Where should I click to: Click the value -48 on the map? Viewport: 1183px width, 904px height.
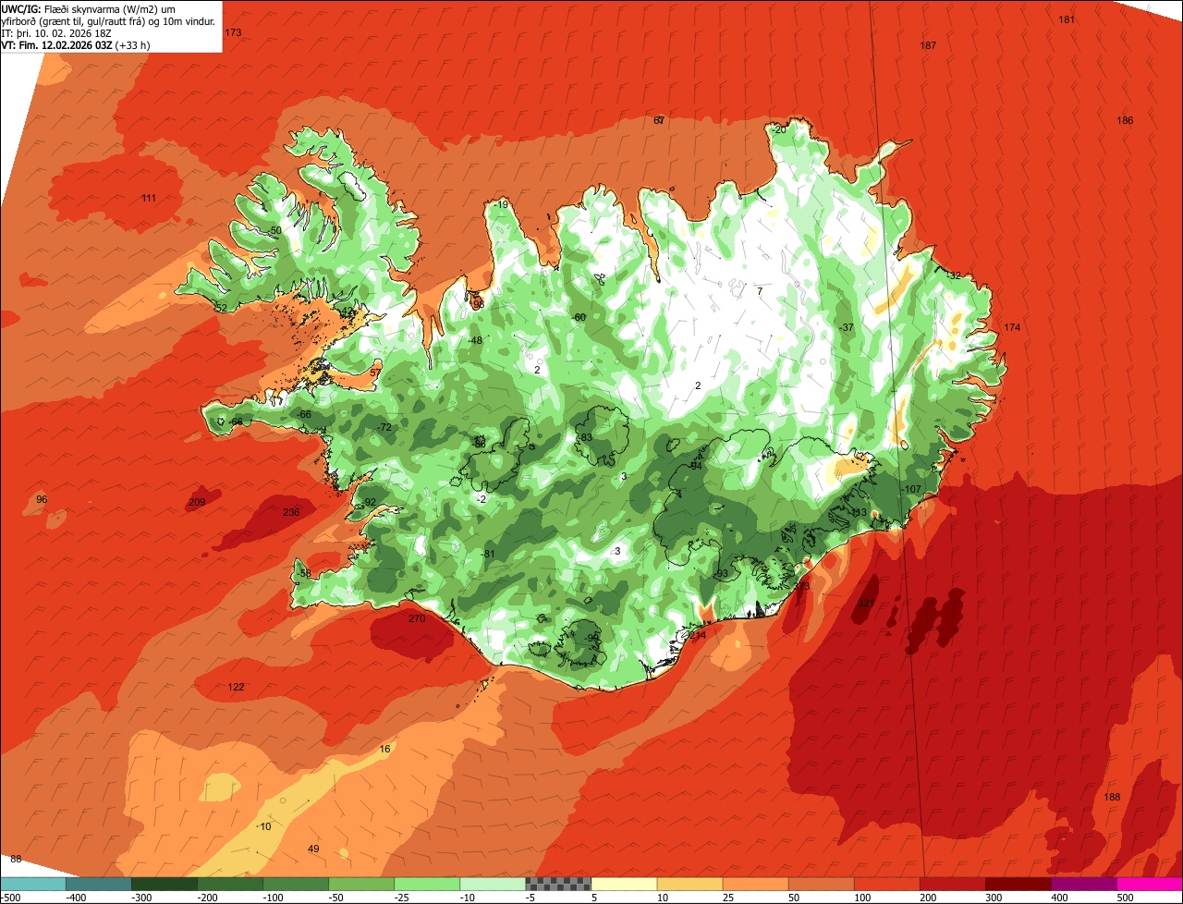[x=475, y=340]
